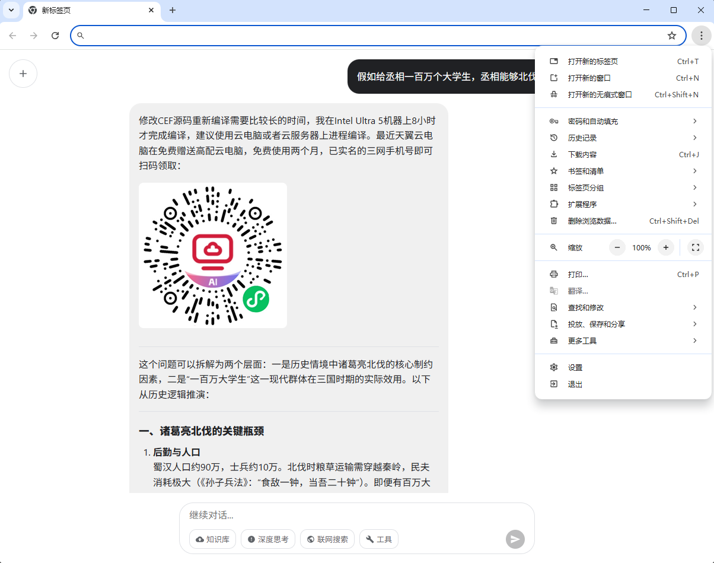714x563 pixels.
Task: Bookmark this page with the star icon
Action: pos(672,36)
